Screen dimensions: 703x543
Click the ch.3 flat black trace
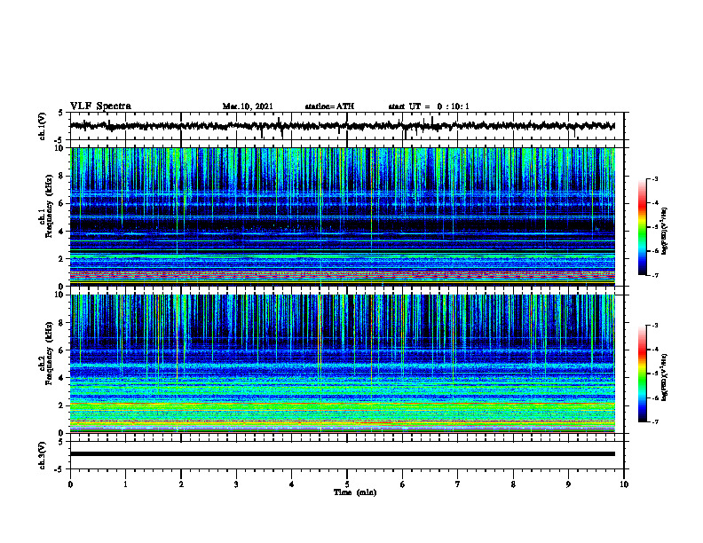(343, 454)
